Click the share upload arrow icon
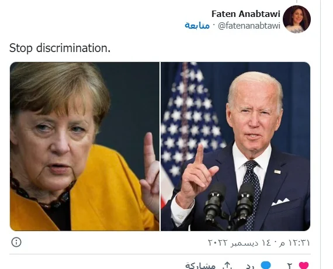 [x=227, y=266]
